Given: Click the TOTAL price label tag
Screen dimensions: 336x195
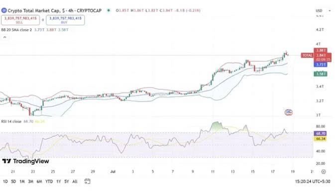Looking at the screenshot, I should tap(307, 56).
